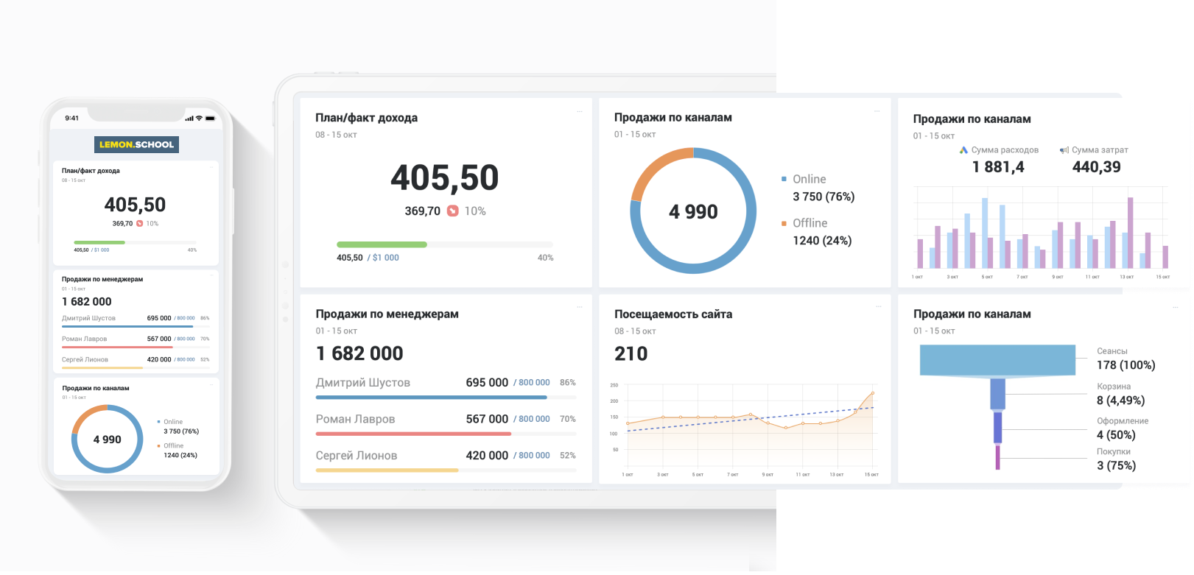Open the Продажи по менеджерам card options menu
This screenshot has width=1194, height=575.
(580, 308)
